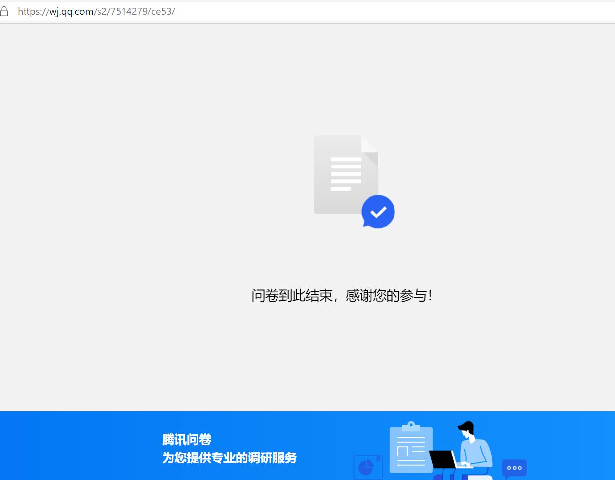Click the chat bubble with three dots
This screenshot has width=615, height=480.
tap(514, 468)
